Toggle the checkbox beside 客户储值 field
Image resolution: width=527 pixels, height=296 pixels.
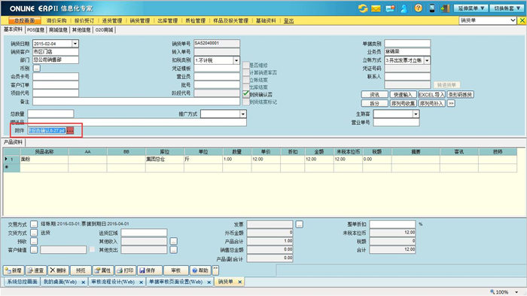[x=92, y=249]
